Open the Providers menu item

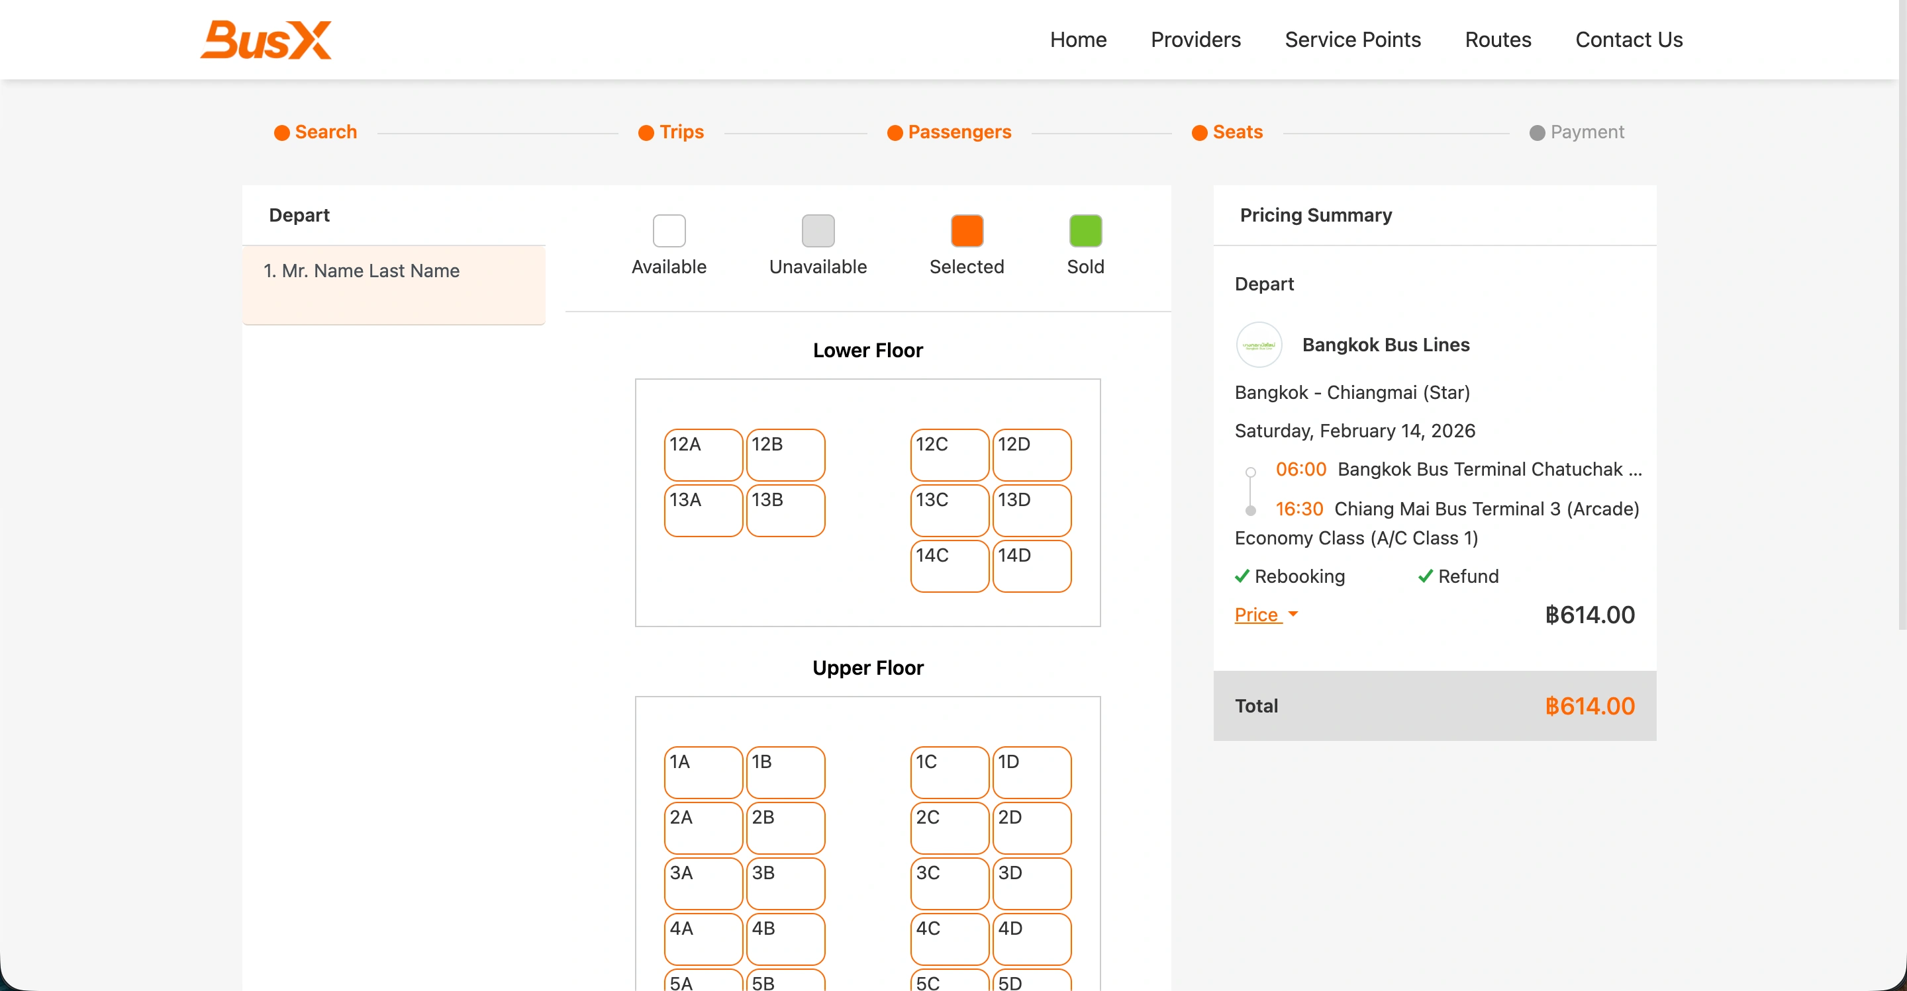[x=1196, y=39]
